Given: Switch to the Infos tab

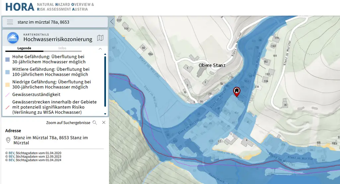Looking at the screenshot, I should (x=62, y=48).
